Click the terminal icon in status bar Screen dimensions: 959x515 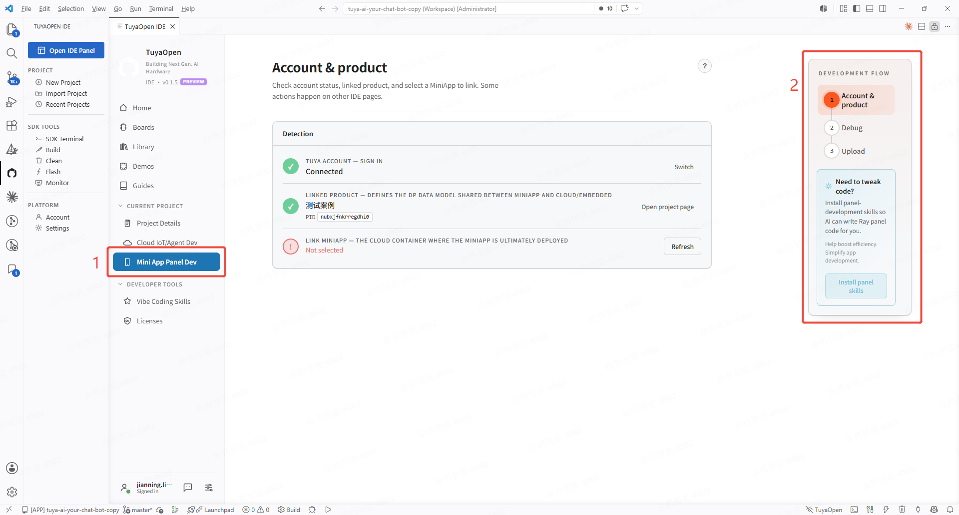[x=854, y=510]
